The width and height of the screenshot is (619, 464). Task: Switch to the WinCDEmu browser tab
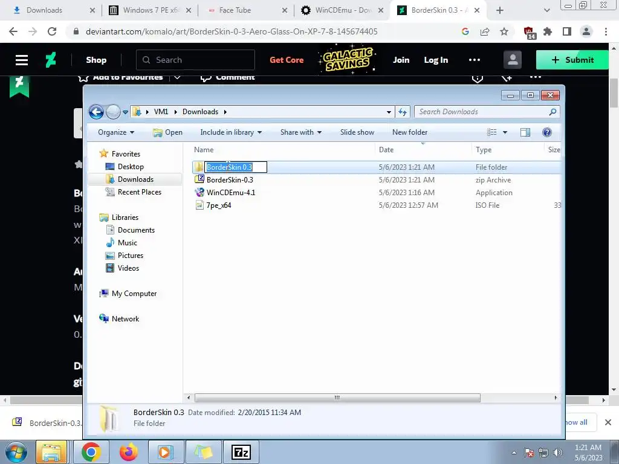(343, 10)
